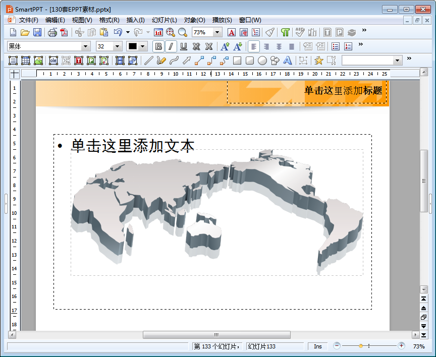The image size is (436, 357).
Task: Click the magnifier zoom tool icon
Action: pos(182,32)
